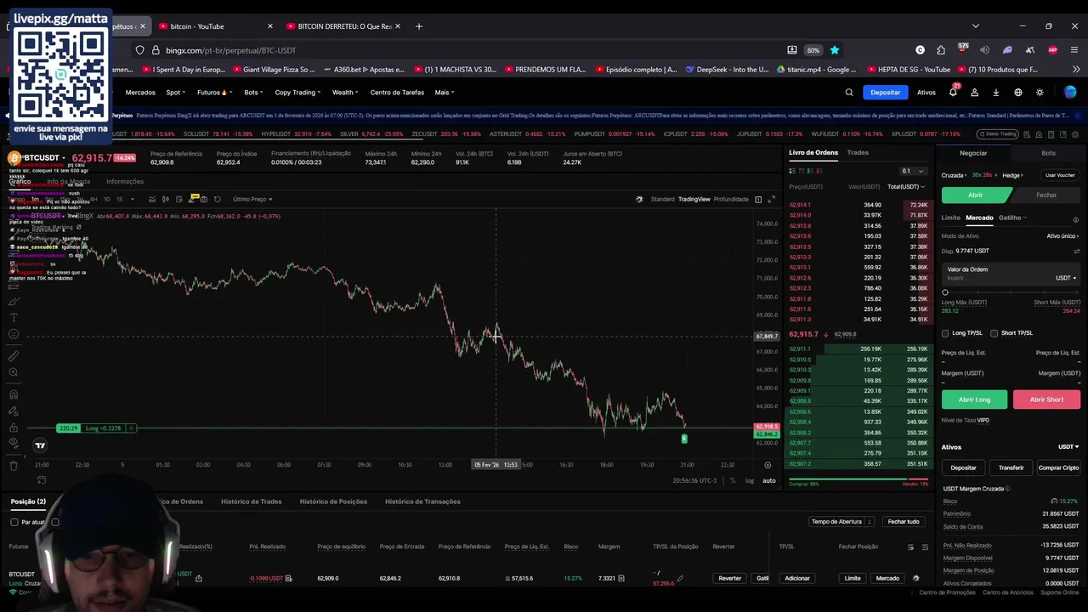The image size is (1088, 612).
Task: Switch to the Trades tab
Action: tap(858, 153)
